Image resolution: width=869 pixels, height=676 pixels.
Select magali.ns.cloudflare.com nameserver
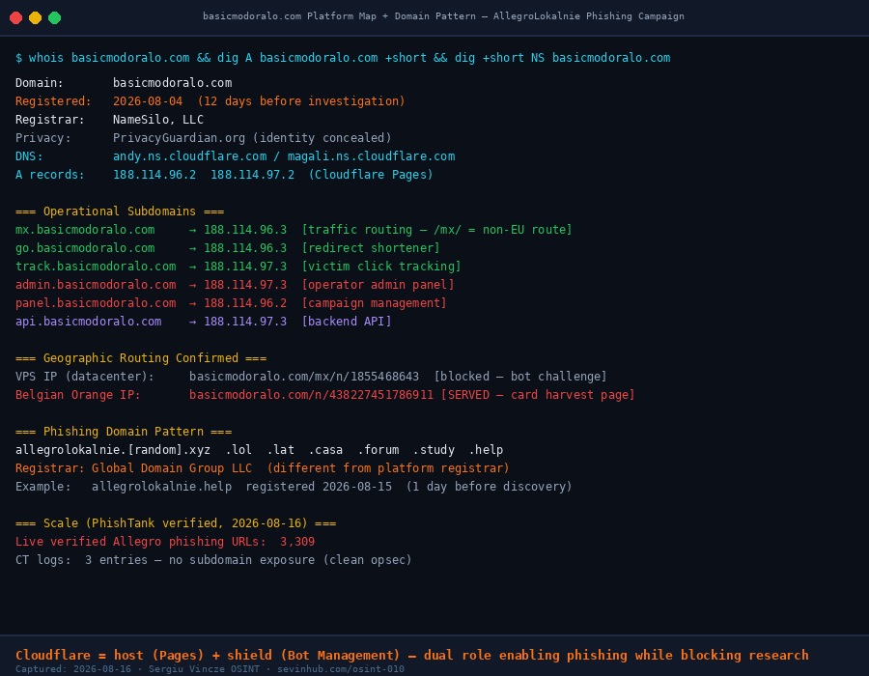tap(371, 156)
